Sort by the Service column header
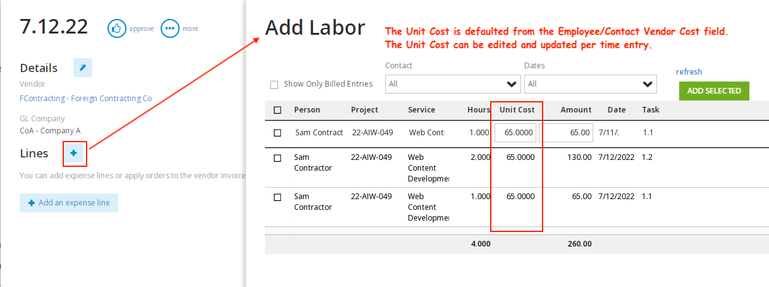769x287 pixels. click(422, 110)
